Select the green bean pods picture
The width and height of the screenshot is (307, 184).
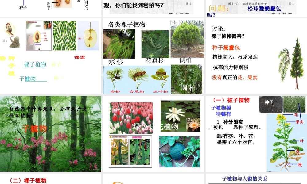[x=64, y=36]
